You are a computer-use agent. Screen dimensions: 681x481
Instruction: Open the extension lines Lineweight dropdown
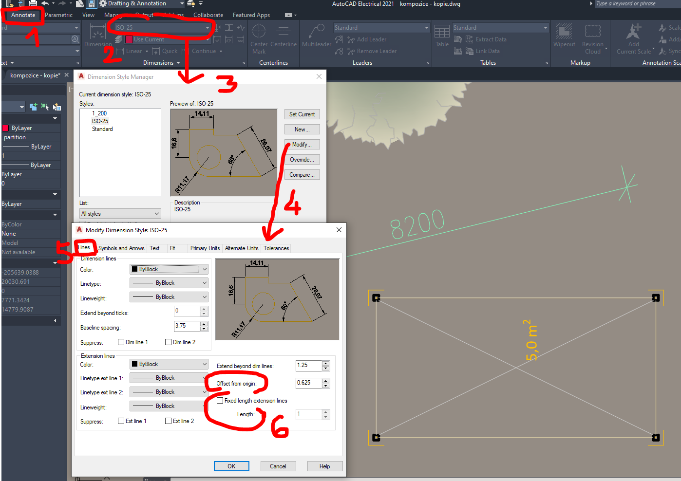(169, 406)
